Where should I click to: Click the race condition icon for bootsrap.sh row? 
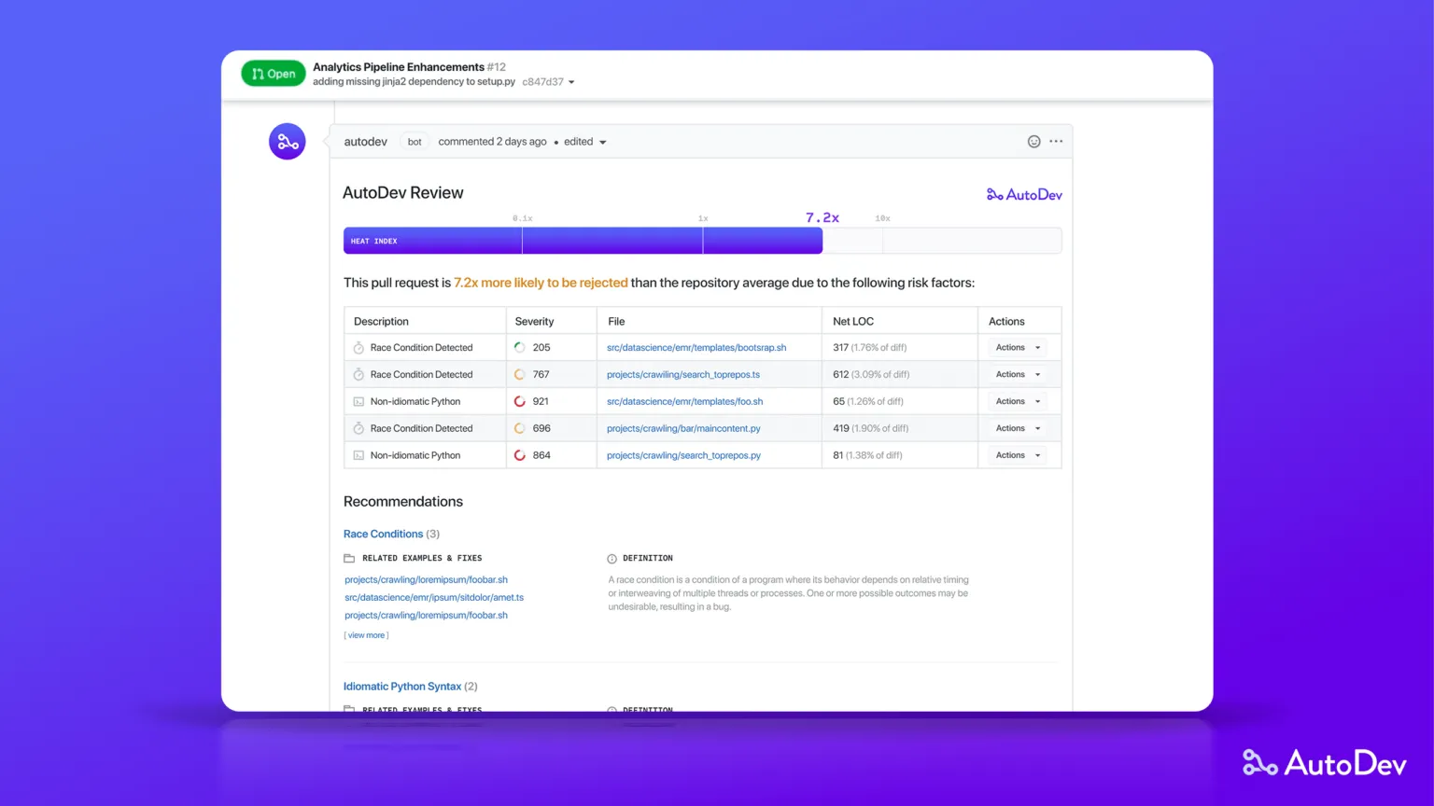pyautogui.click(x=358, y=347)
